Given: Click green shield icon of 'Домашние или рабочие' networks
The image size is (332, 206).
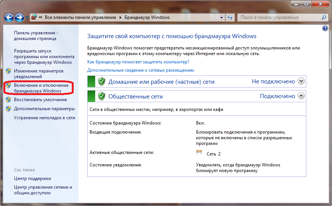Looking at the screenshot, I should (102, 81).
